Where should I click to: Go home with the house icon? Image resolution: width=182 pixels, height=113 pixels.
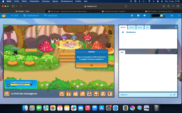tap(62, 94)
